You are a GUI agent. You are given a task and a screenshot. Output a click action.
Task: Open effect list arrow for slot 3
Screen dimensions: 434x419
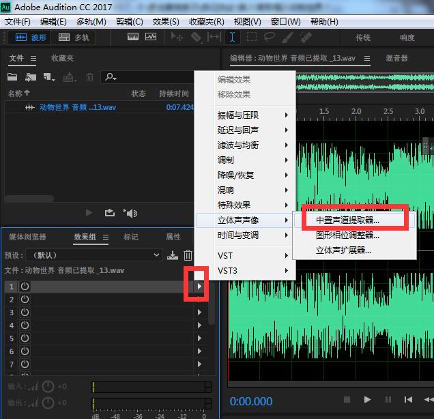click(x=199, y=312)
